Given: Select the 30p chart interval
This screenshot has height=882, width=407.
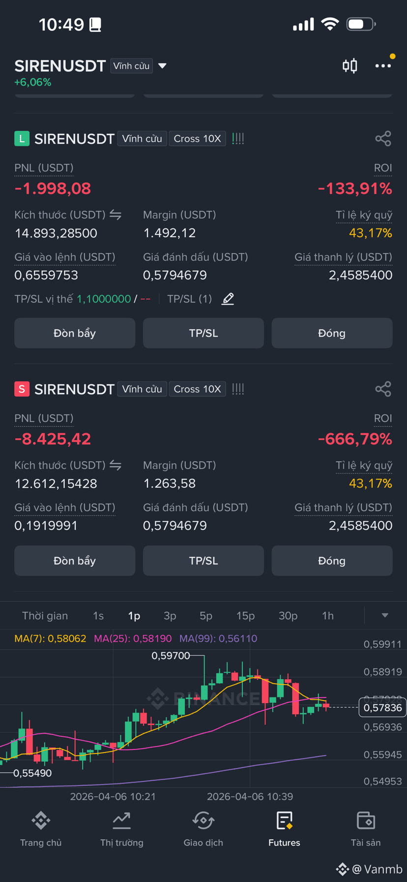Looking at the screenshot, I should pos(288,616).
